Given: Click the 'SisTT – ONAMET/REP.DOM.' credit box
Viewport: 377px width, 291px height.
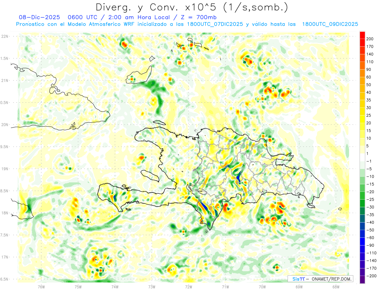Looking at the screenshot, I should [x=320, y=279].
